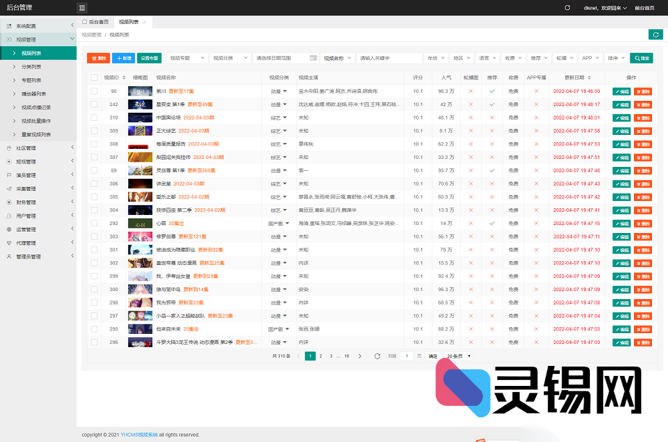Click the keyword input field 请输入关键字

coord(389,58)
